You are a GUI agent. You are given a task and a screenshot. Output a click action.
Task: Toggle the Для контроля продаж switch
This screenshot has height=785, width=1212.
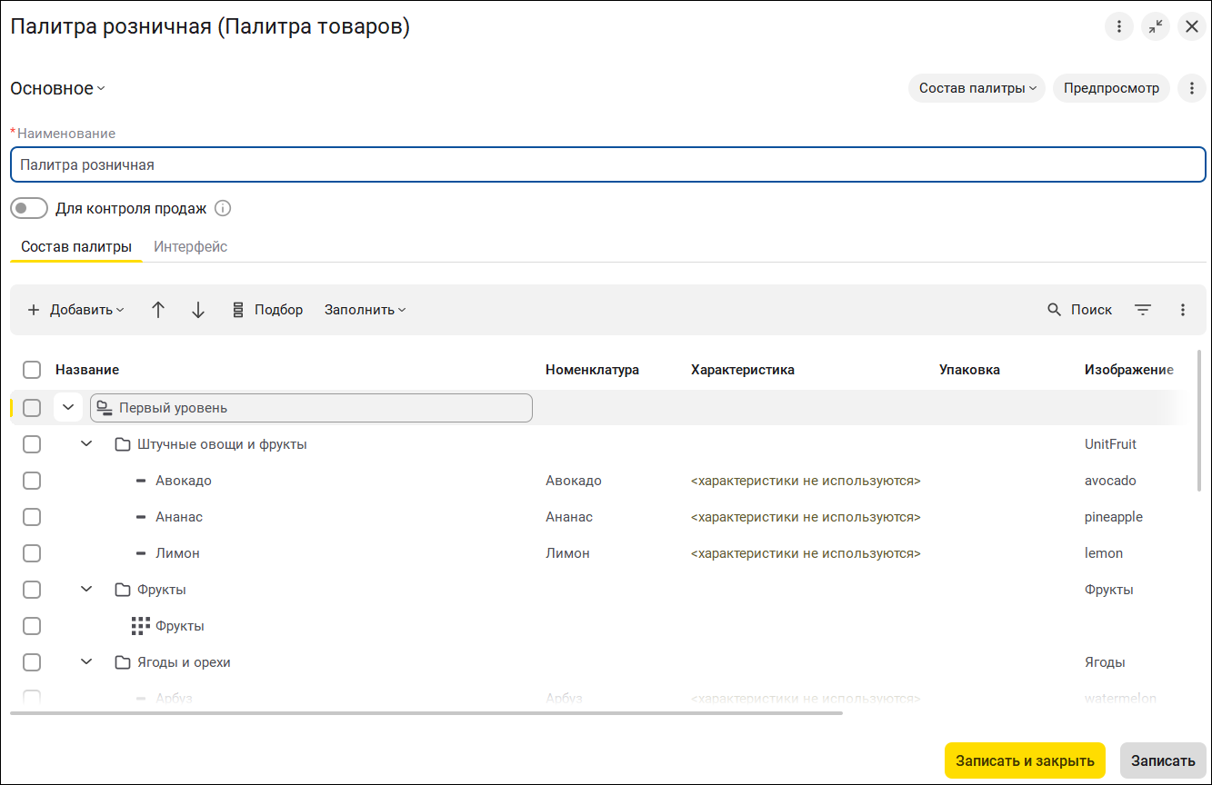(x=29, y=208)
